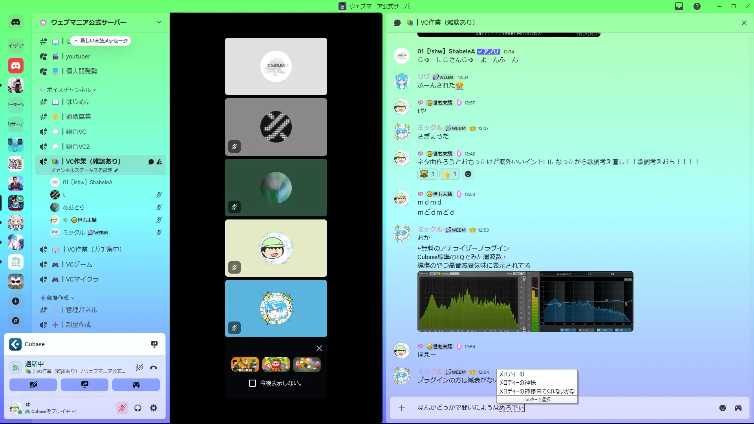This screenshot has width=754, height=424.
Task: Click the 新しい未読メッセージ button
Action: [101, 41]
